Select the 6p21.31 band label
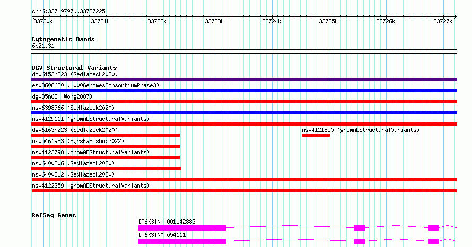This screenshot has width=472, height=247. pyautogui.click(x=43, y=46)
